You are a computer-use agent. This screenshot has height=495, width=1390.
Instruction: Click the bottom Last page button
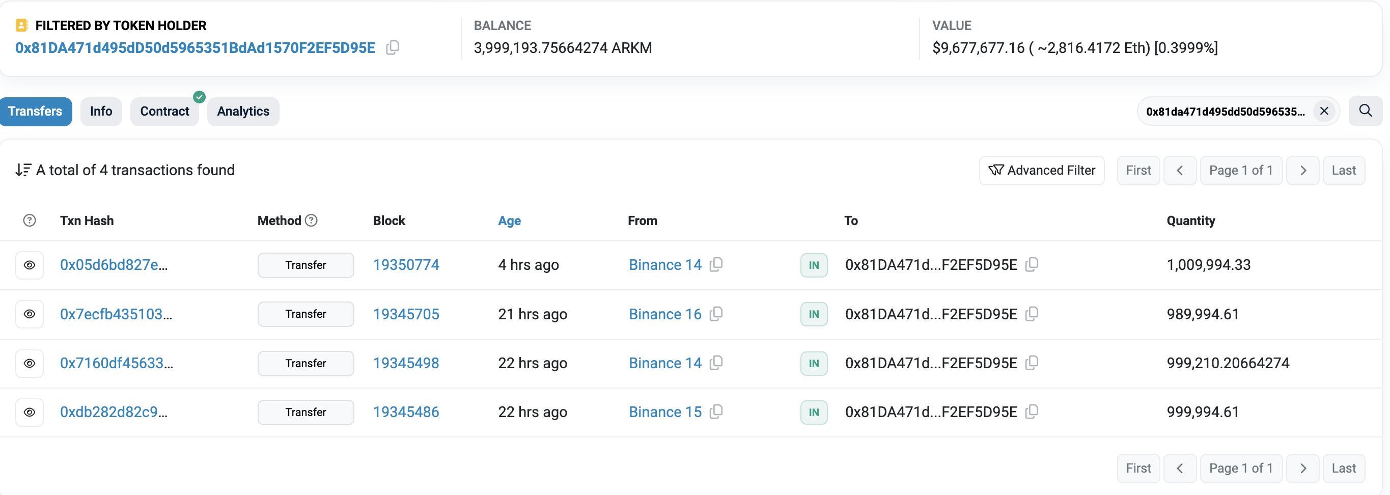point(1344,468)
